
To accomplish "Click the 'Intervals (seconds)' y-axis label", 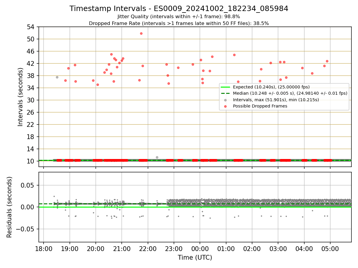I will (x=21, y=97).
